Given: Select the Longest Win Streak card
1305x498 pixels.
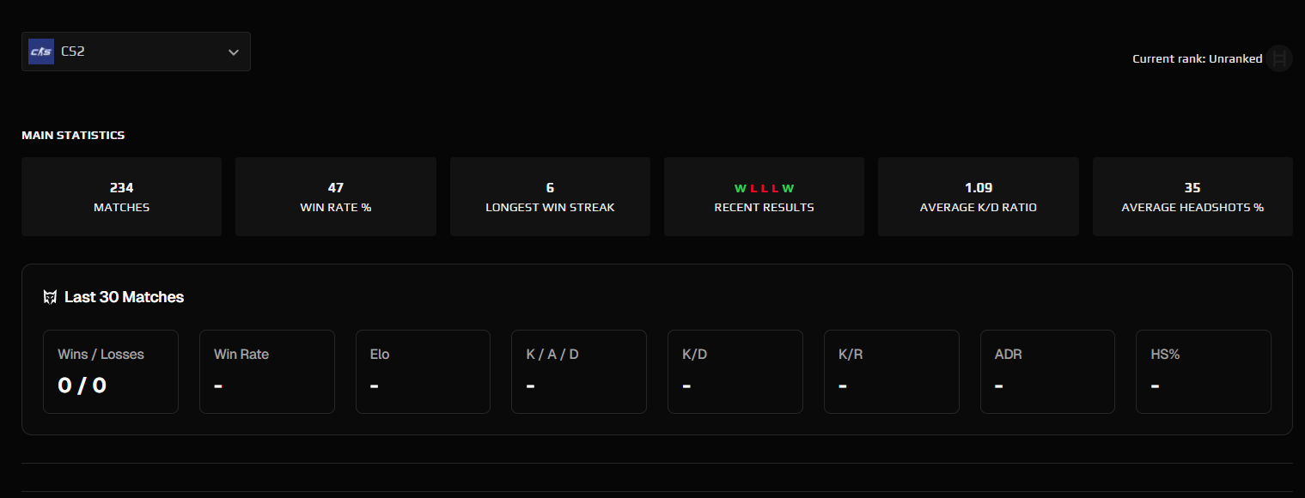Looking at the screenshot, I should (x=550, y=196).
